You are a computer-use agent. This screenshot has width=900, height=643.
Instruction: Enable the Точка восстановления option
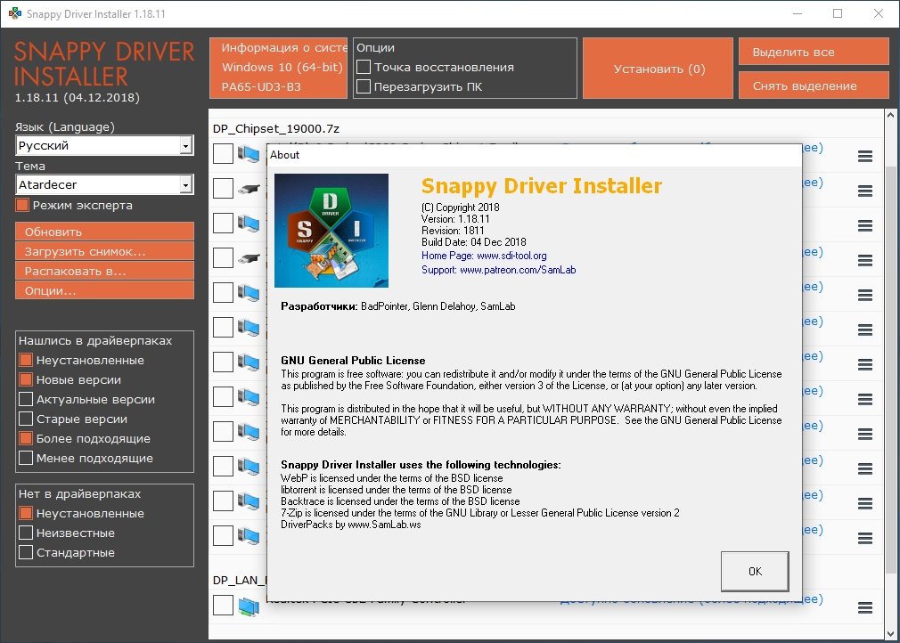point(364,67)
